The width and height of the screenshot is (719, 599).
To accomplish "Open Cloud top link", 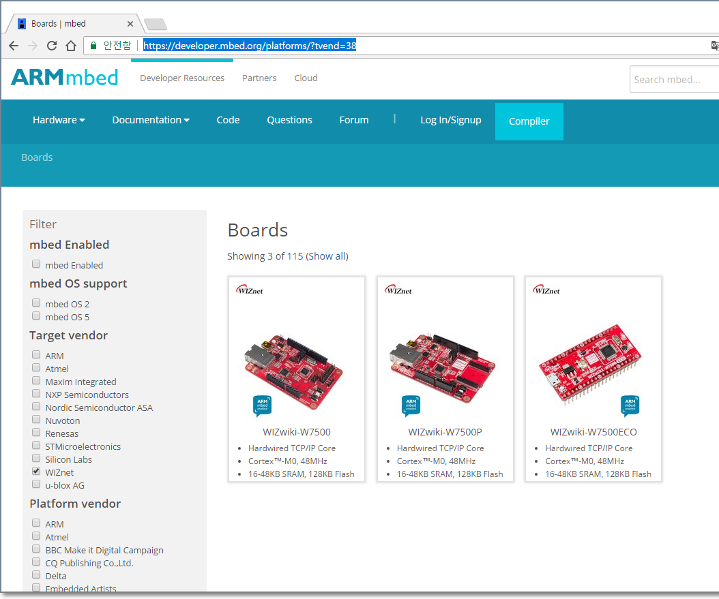I will 306,78.
